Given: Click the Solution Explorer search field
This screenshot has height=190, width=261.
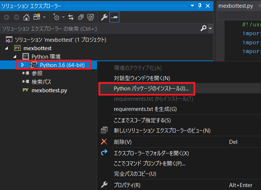Looking at the screenshot, I should click(99, 29).
